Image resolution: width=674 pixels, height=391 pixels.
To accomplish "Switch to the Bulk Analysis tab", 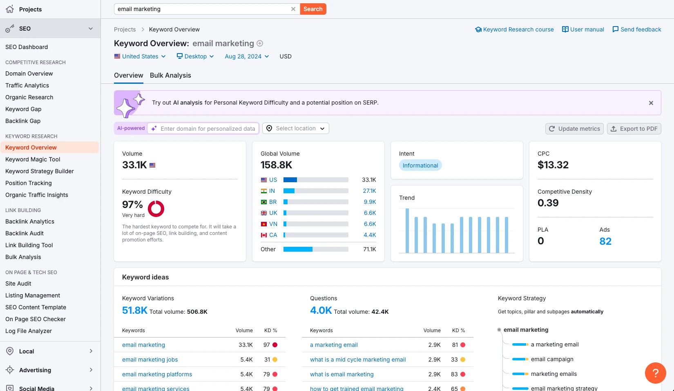I will point(170,75).
